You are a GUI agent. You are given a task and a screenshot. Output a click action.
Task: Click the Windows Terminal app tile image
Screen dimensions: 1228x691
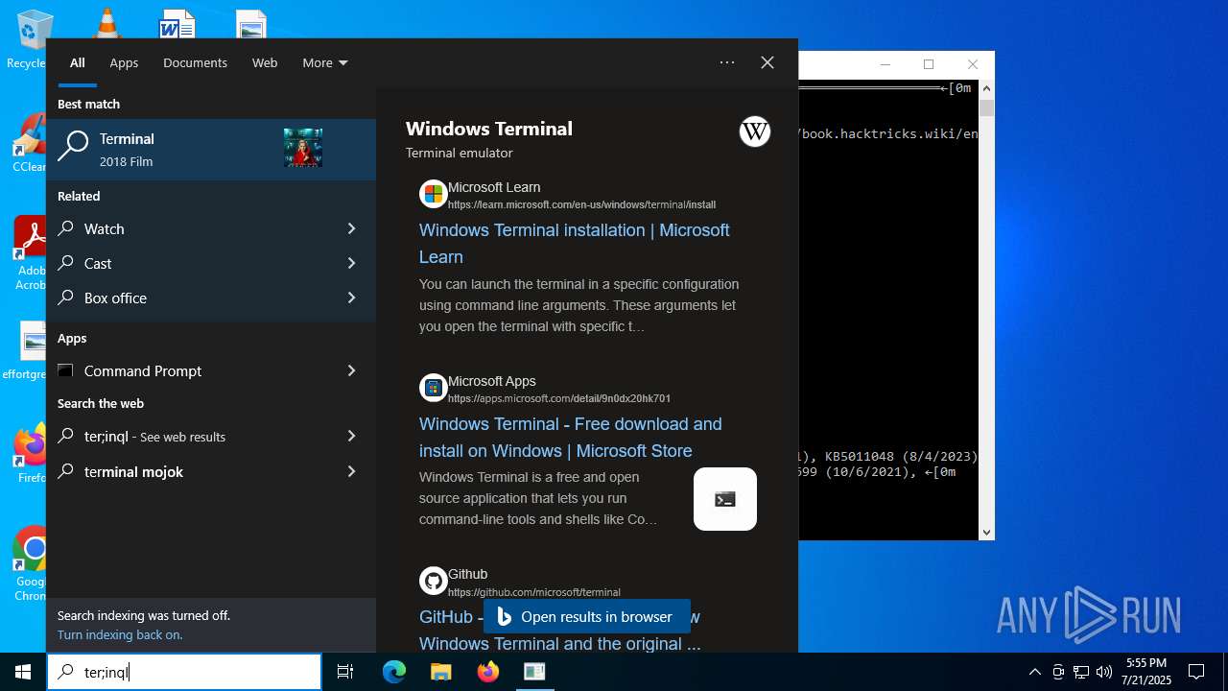(x=725, y=499)
